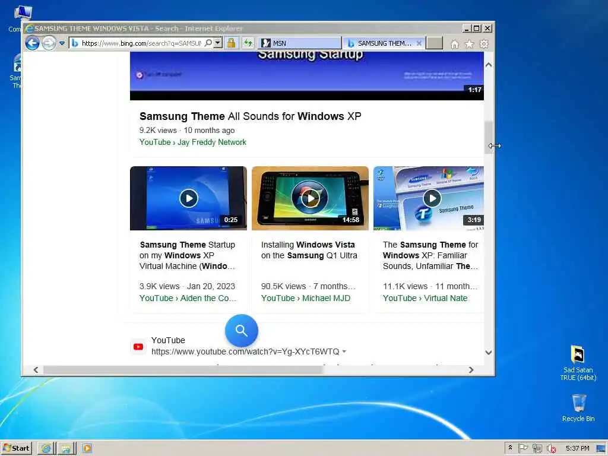Show hidden tray icons arrow
608x456 pixels.
(x=510, y=448)
